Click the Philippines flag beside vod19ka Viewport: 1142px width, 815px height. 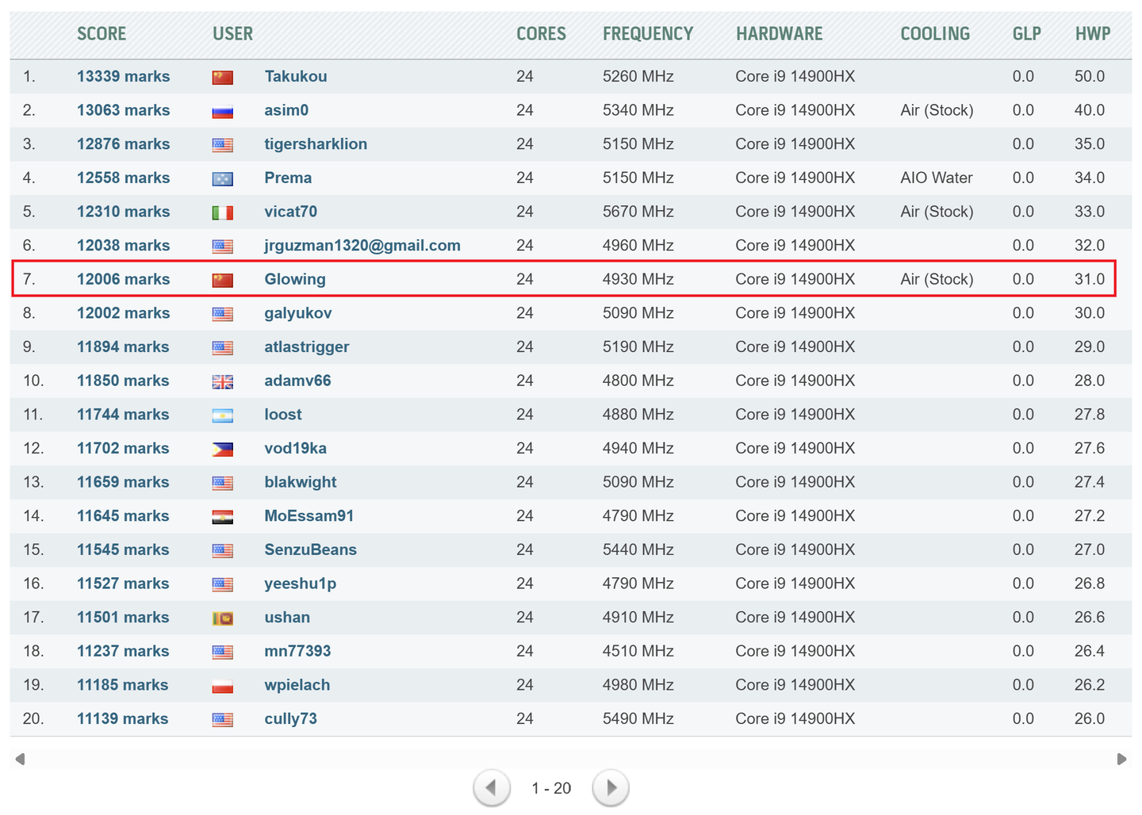(x=223, y=449)
